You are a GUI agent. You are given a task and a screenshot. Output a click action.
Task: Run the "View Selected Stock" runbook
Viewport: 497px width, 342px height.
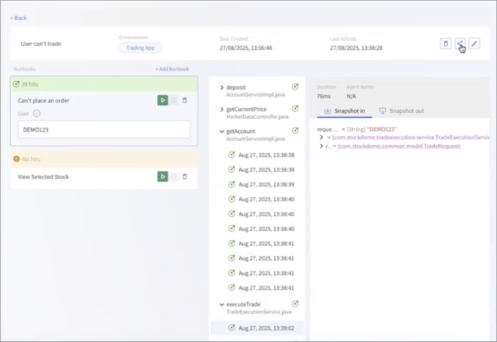pyautogui.click(x=163, y=177)
